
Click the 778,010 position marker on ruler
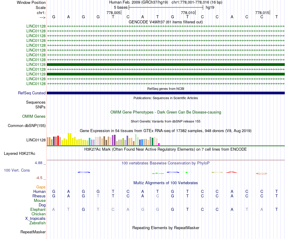tap(188, 13)
